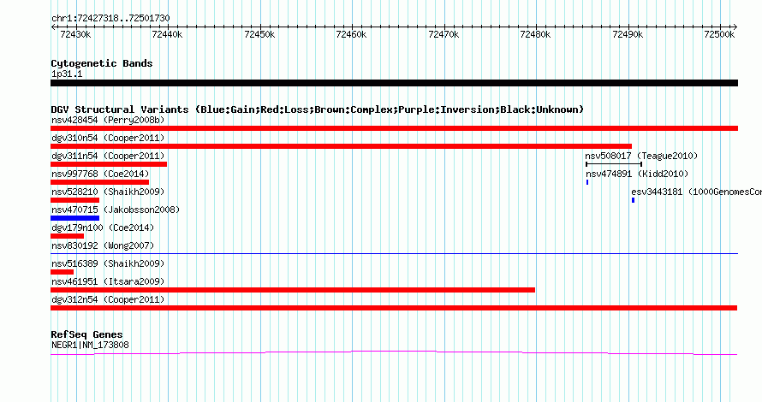Click the black span glyph for nsv508017

point(614,164)
